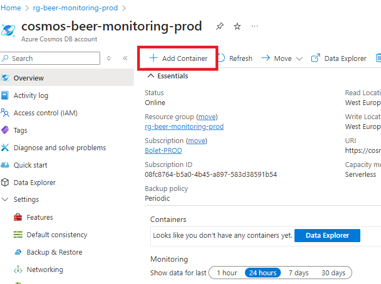Click the Data Explorer cube icon in sidebar
This screenshot has height=284, width=381.
point(5,182)
